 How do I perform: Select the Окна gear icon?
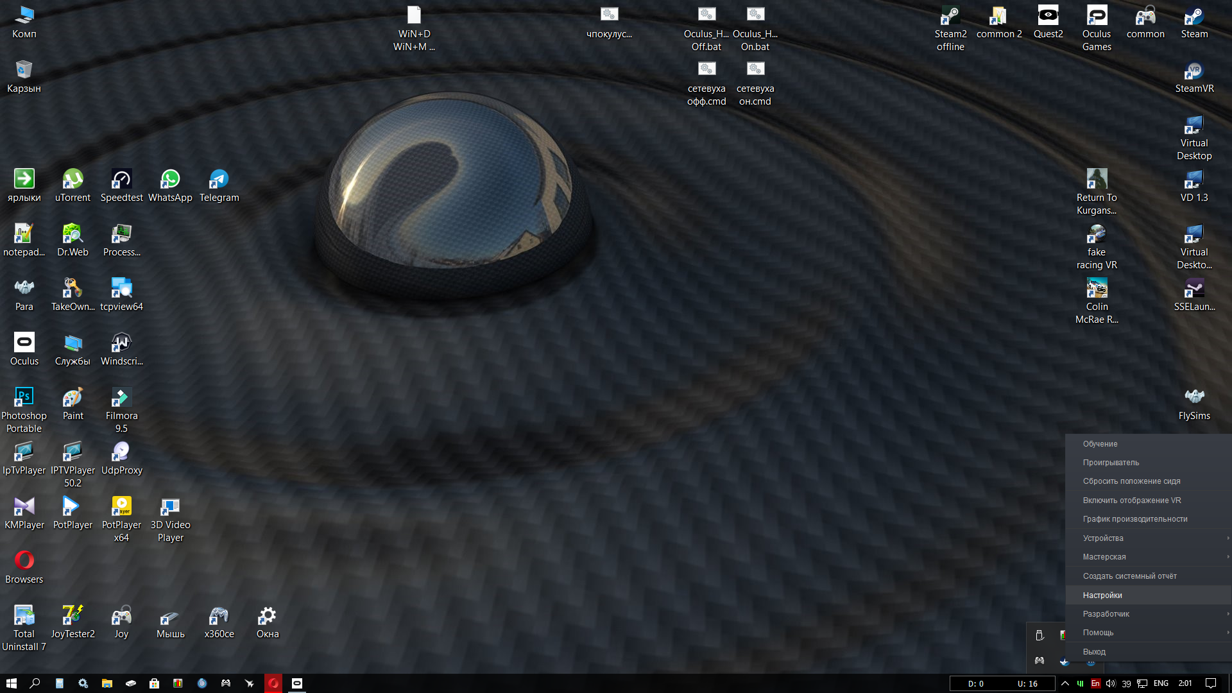(x=268, y=622)
